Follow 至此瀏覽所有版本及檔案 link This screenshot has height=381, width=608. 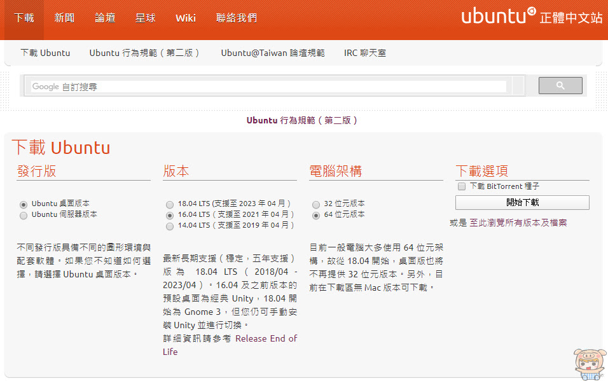(x=518, y=223)
